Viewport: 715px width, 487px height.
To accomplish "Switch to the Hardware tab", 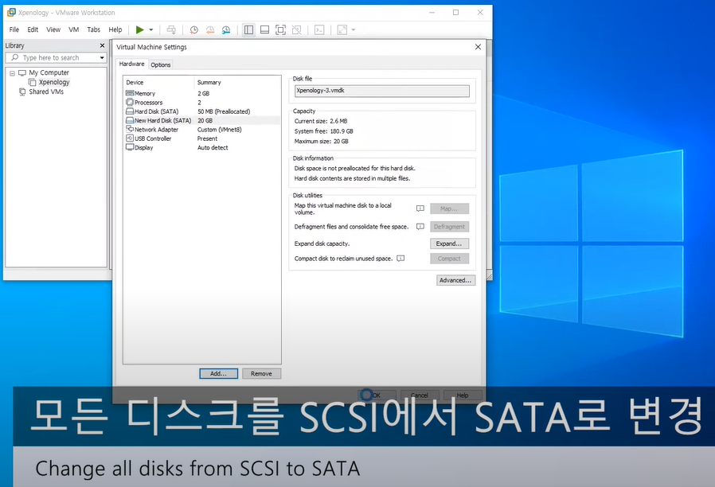I will pos(132,64).
